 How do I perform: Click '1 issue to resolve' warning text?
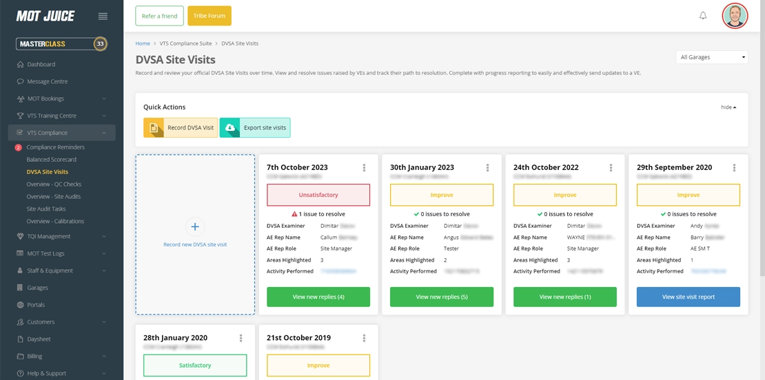(x=318, y=214)
